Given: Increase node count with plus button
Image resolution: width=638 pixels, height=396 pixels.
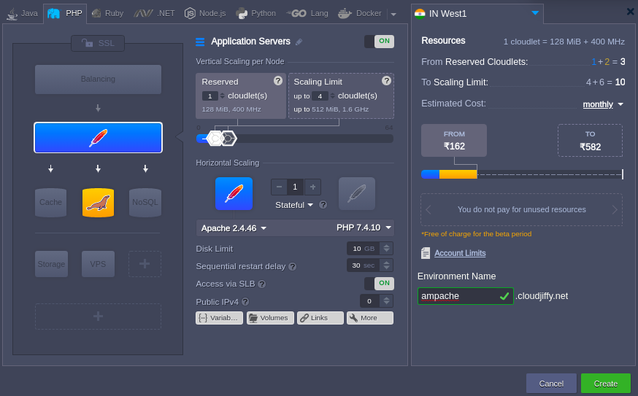Looking at the screenshot, I should tap(312, 187).
